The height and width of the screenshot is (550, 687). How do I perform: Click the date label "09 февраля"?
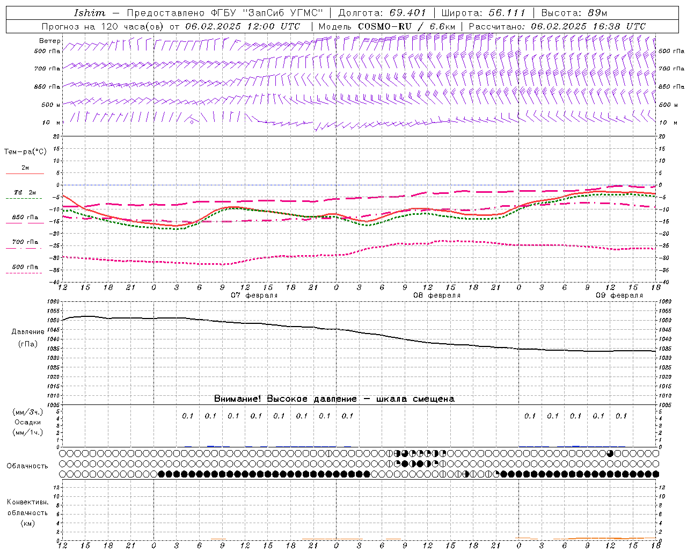click(619, 295)
